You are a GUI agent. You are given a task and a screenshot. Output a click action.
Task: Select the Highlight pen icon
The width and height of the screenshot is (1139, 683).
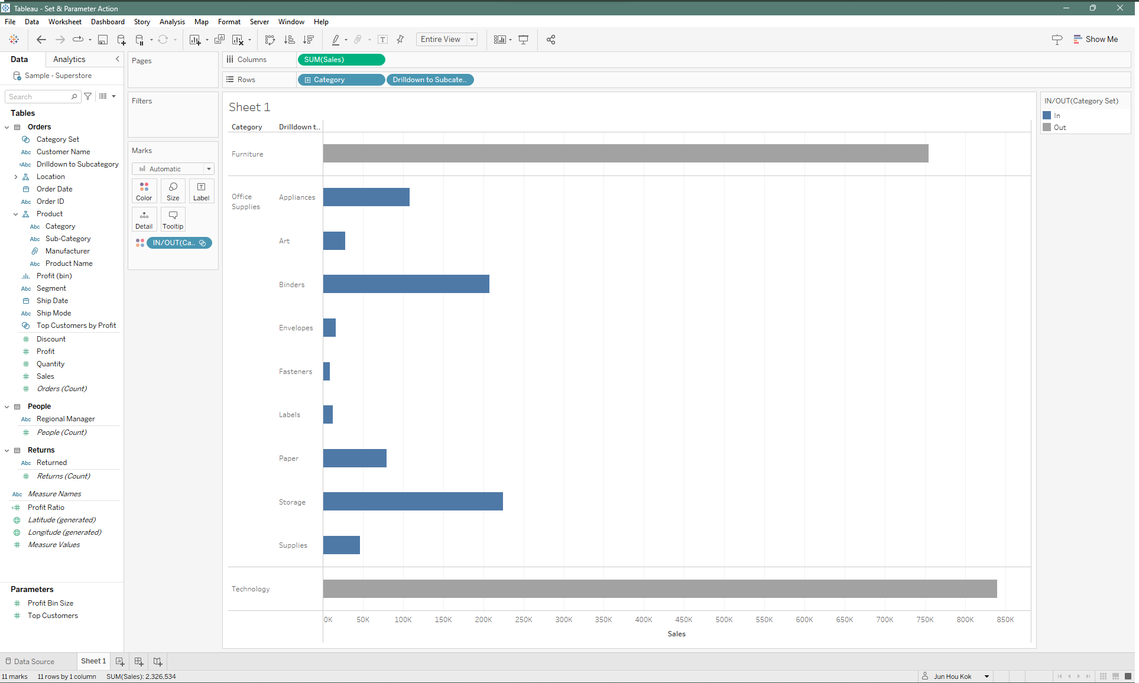click(336, 40)
